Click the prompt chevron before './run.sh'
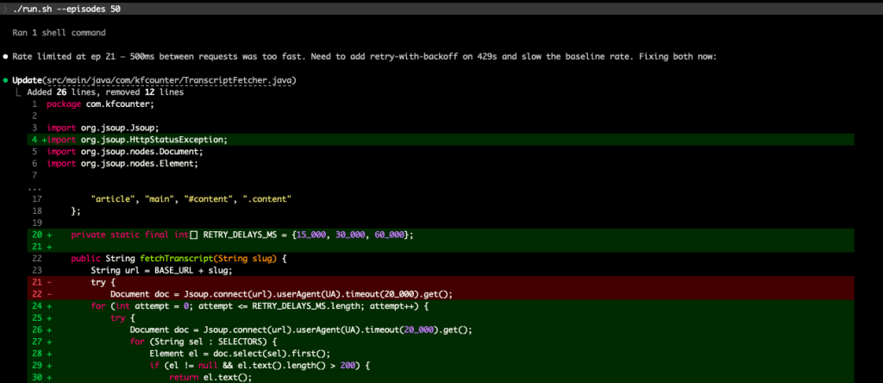 tap(5, 9)
